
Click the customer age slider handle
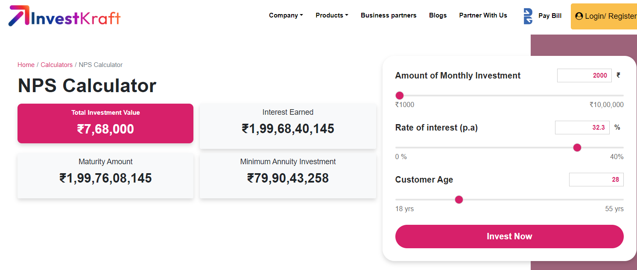(459, 200)
